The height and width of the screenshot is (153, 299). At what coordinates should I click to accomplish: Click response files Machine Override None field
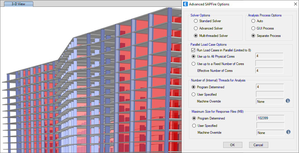point(271,133)
